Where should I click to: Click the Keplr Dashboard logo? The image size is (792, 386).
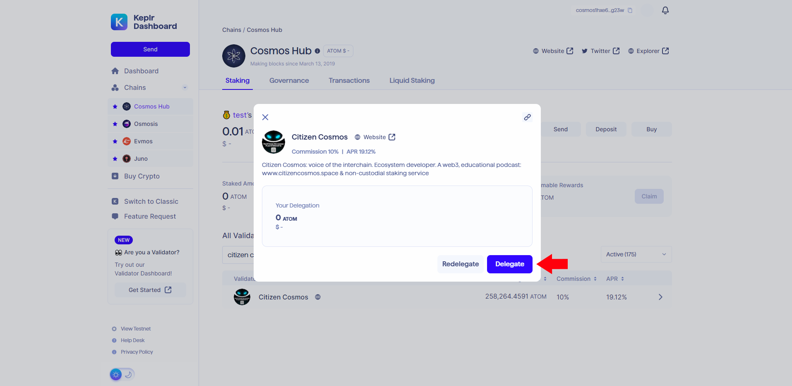pos(144,22)
